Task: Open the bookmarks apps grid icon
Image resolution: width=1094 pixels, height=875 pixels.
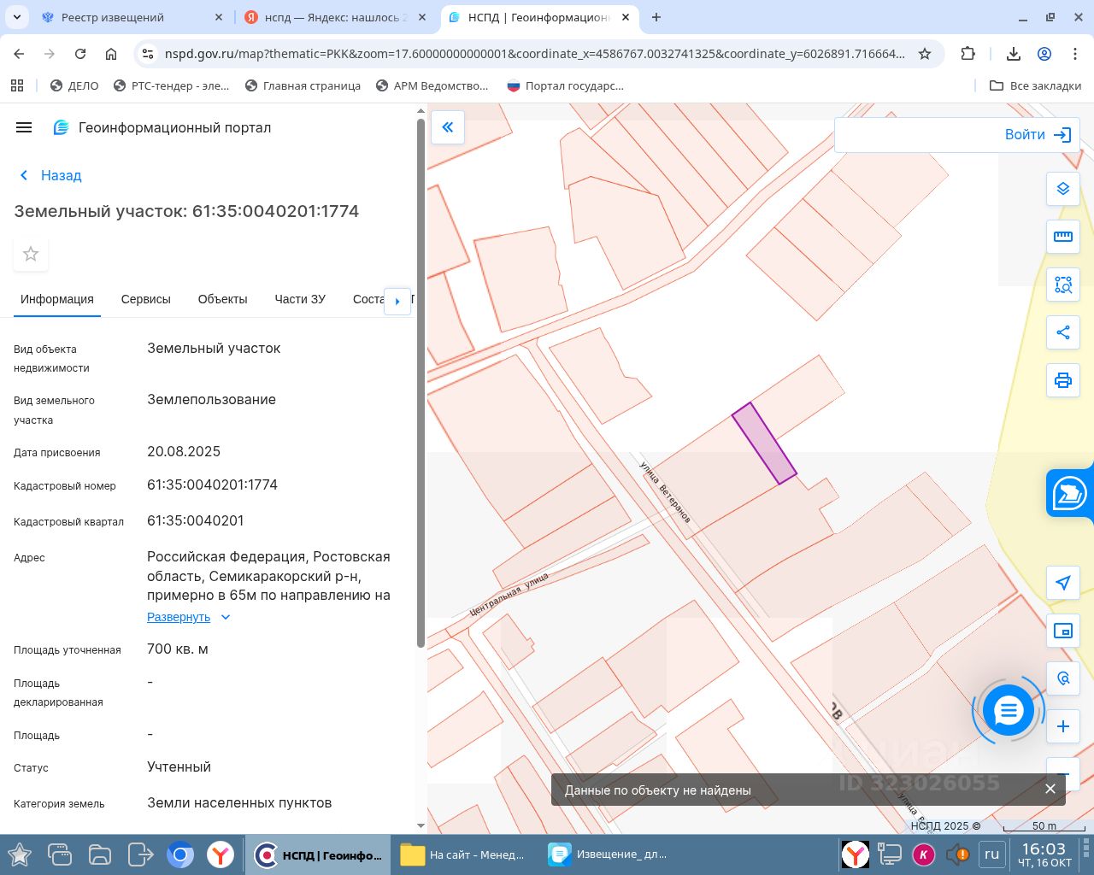Action: [17, 85]
